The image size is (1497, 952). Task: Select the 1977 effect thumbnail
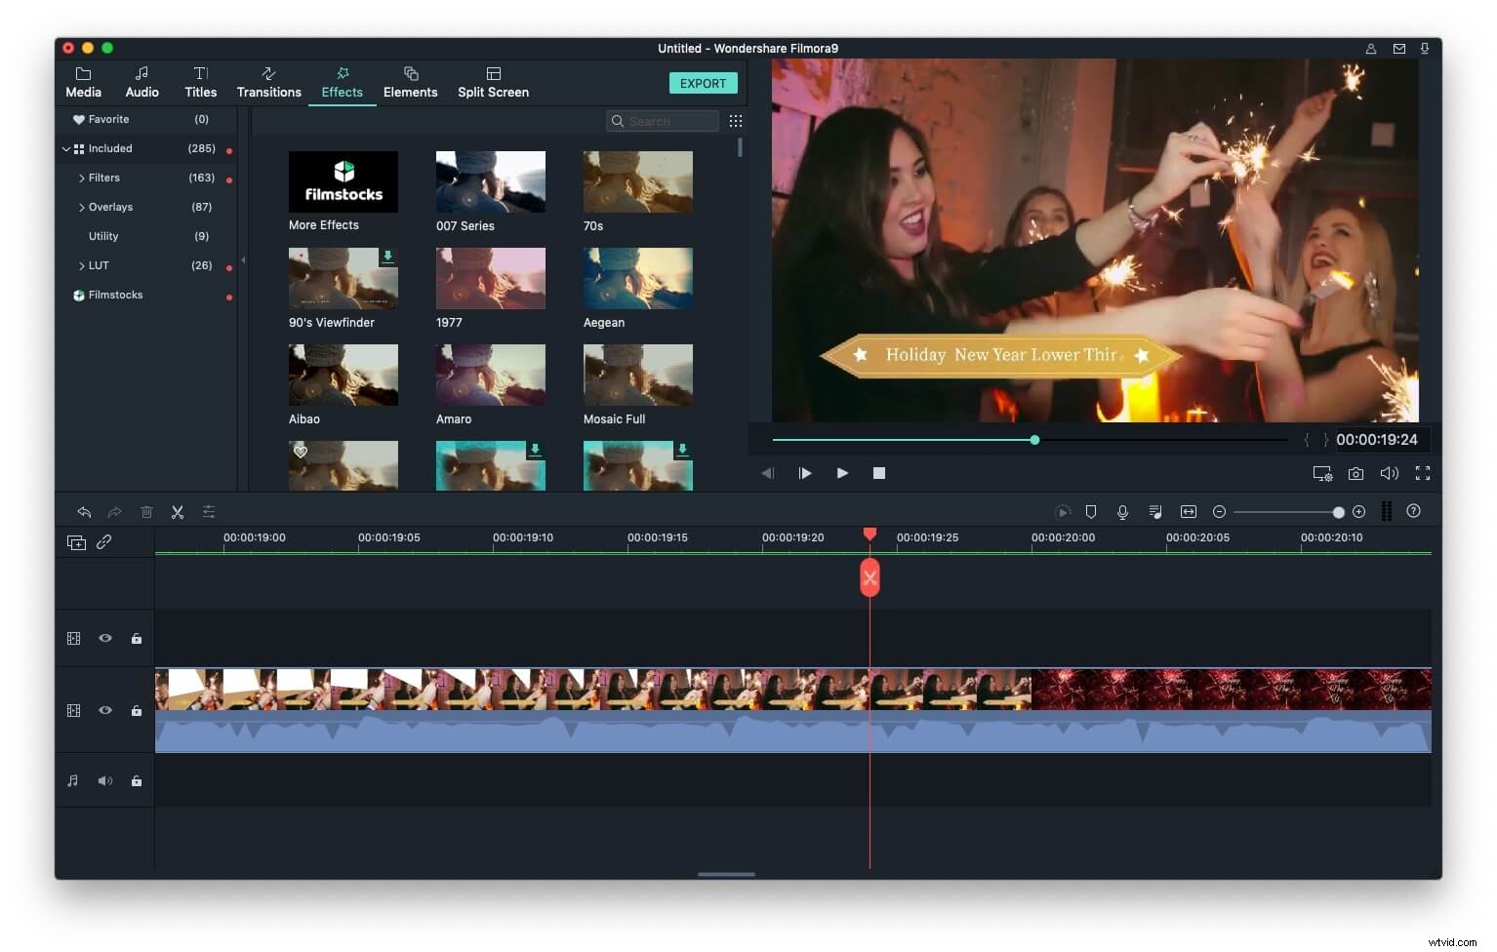click(x=490, y=277)
